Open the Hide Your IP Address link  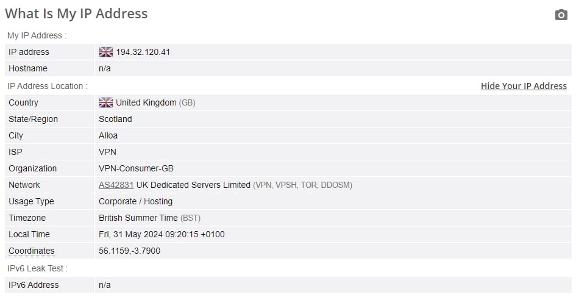524,86
